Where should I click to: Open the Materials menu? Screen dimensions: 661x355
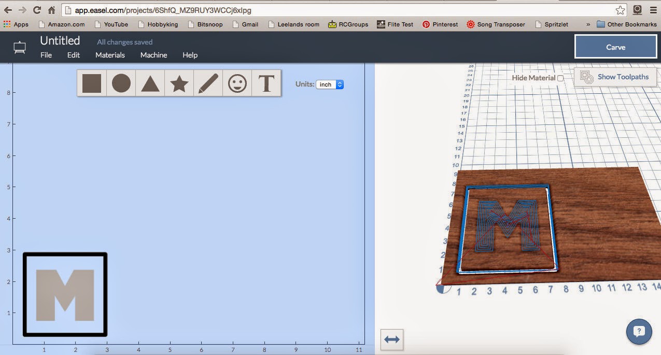click(x=110, y=54)
